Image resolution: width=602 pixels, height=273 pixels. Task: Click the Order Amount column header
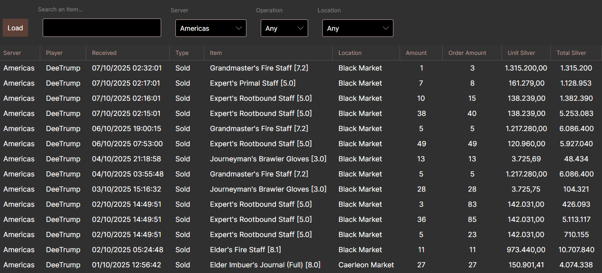(x=467, y=53)
